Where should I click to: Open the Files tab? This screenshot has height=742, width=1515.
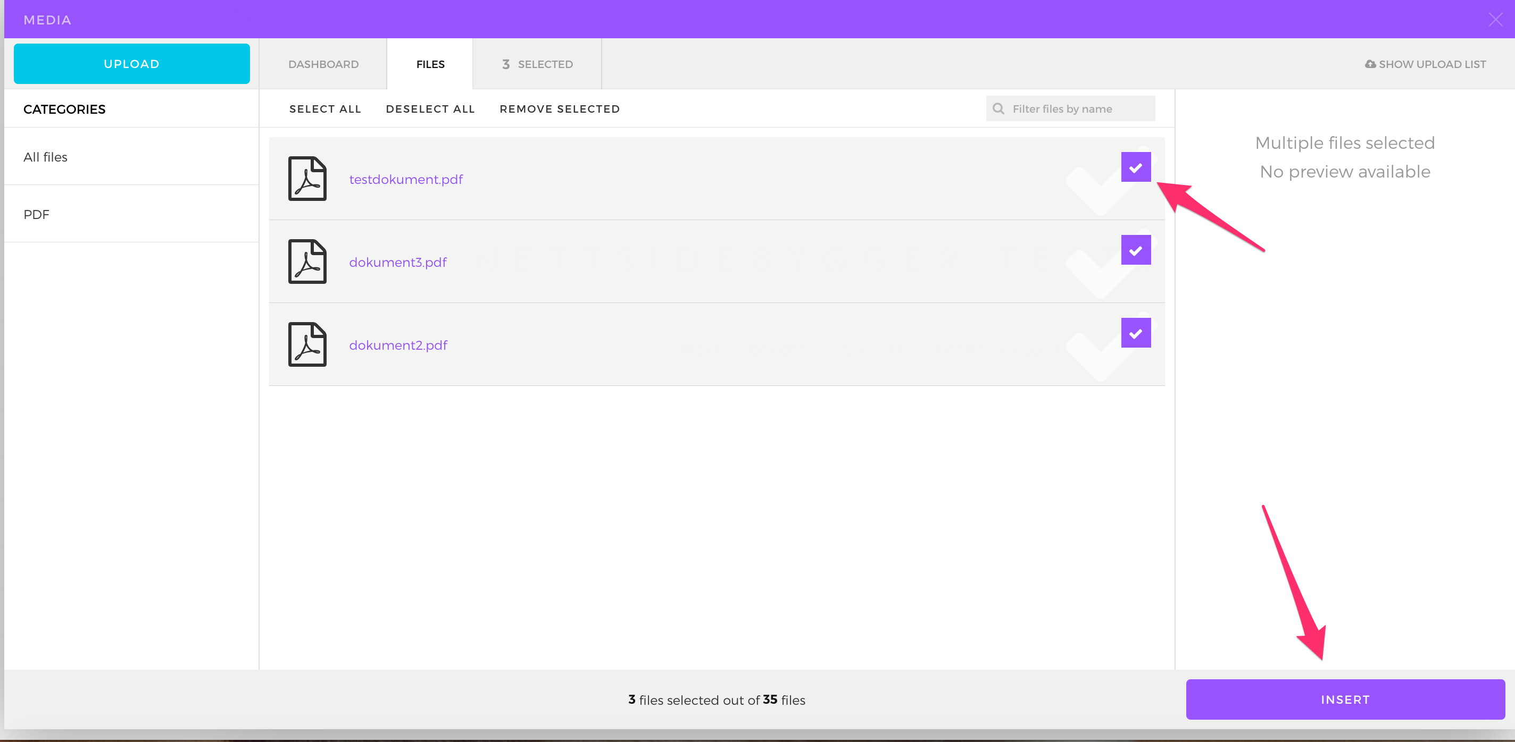430,64
